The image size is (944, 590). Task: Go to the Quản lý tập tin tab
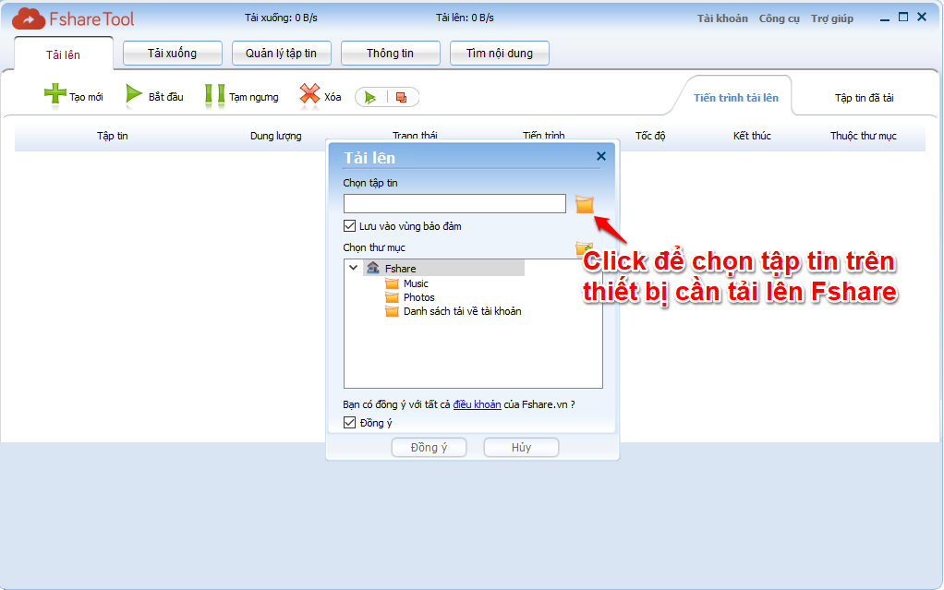[281, 53]
